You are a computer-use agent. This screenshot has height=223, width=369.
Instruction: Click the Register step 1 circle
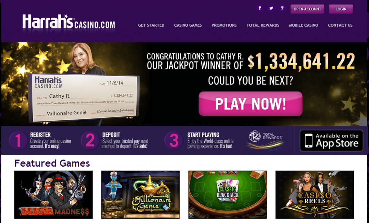pyautogui.click(x=18, y=140)
